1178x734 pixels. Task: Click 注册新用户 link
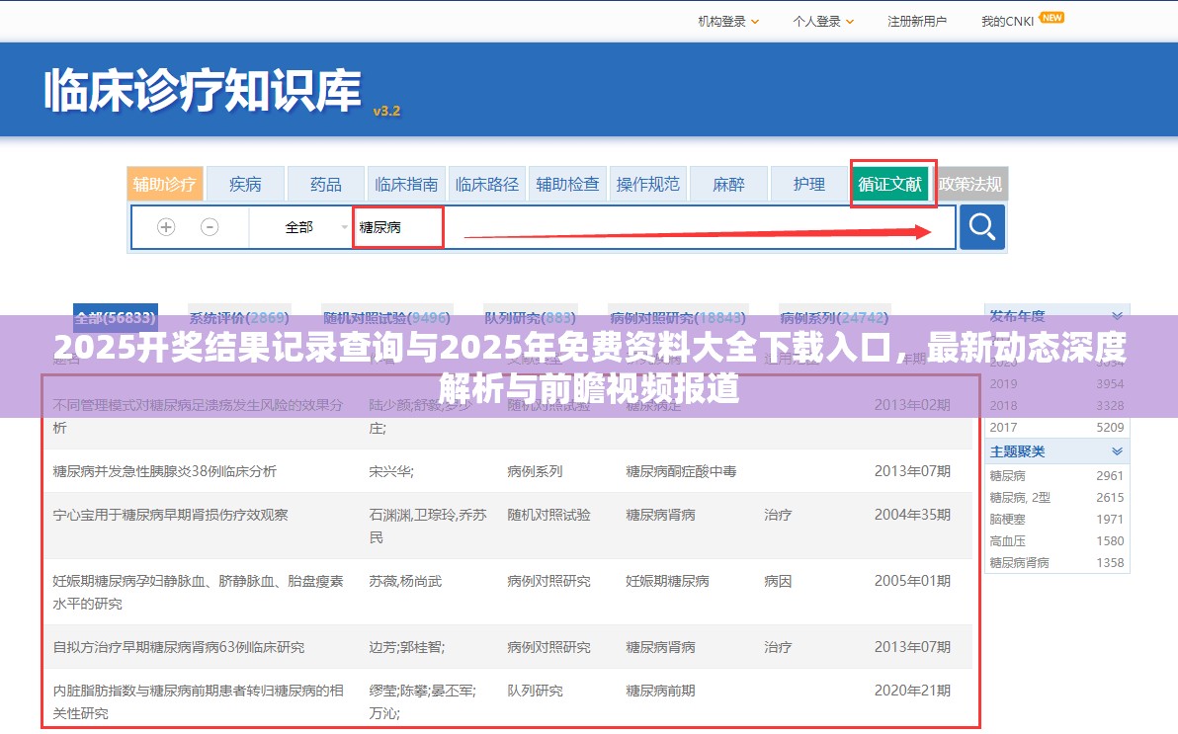916,22
